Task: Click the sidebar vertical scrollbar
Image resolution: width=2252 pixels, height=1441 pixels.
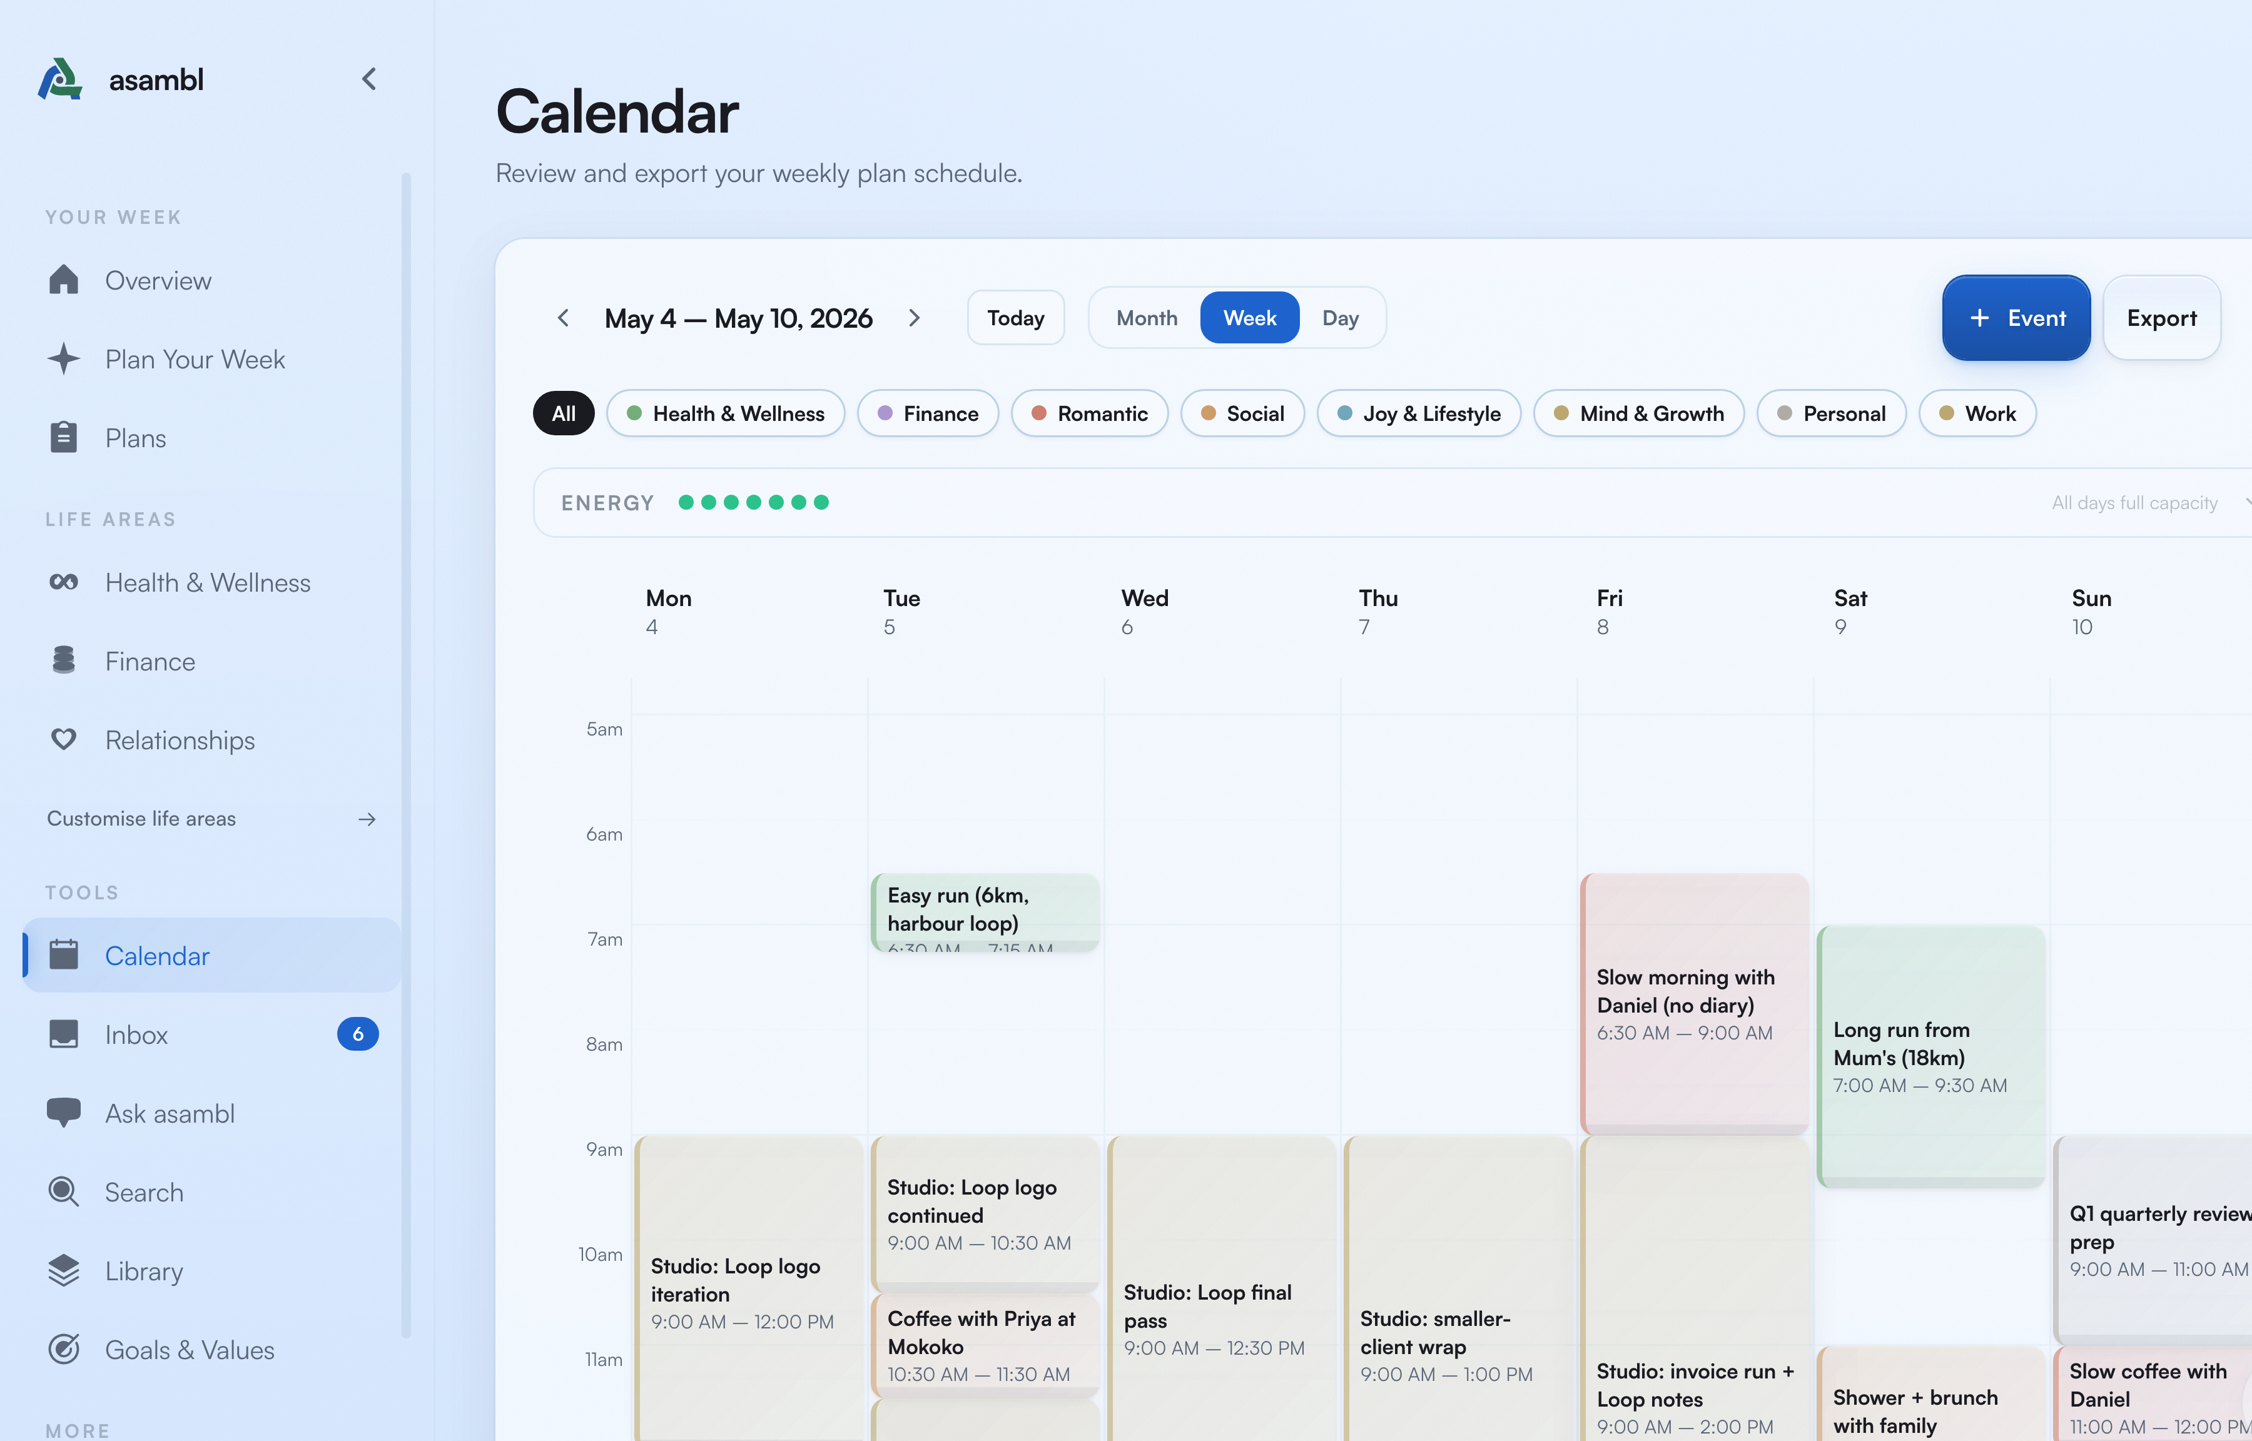Action: coord(406,754)
